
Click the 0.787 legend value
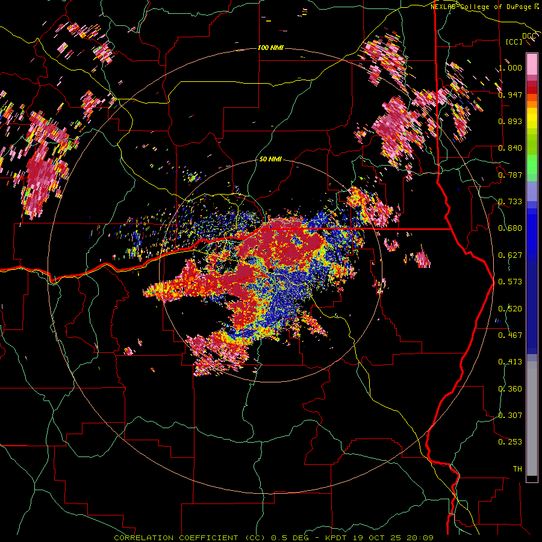[x=510, y=175]
